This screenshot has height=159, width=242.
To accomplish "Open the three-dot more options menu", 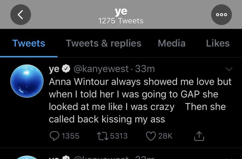I will [221, 15].
